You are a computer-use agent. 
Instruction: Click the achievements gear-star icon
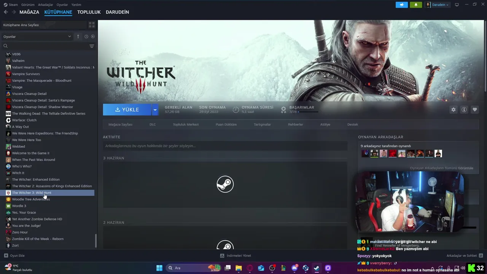click(283, 110)
